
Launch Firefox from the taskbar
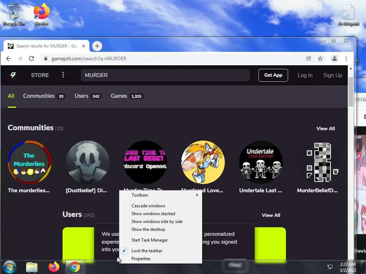54,267
